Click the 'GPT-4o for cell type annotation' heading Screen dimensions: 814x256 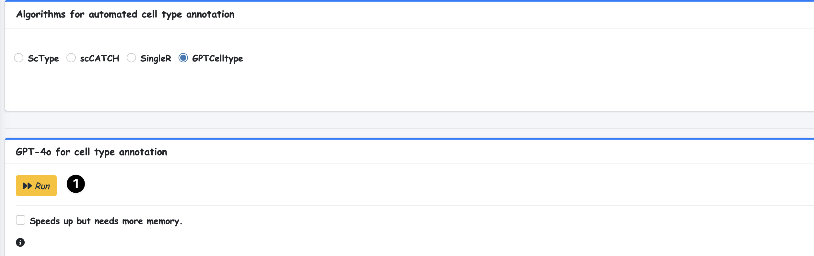[x=91, y=152]
